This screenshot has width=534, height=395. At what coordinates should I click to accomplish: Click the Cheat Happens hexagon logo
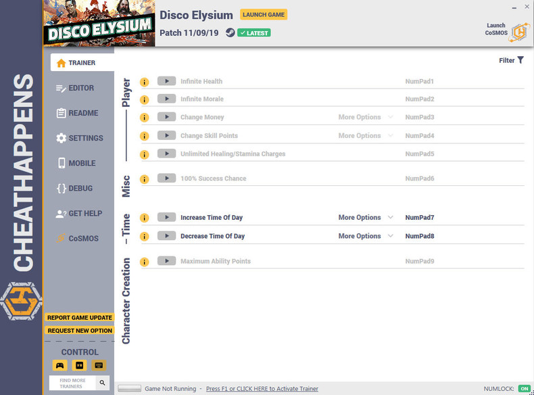21,301
